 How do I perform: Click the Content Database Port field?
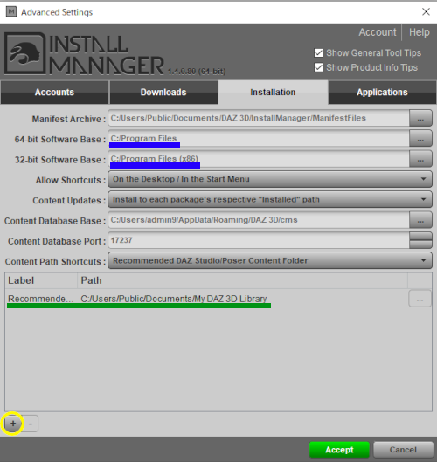[259, 240]
